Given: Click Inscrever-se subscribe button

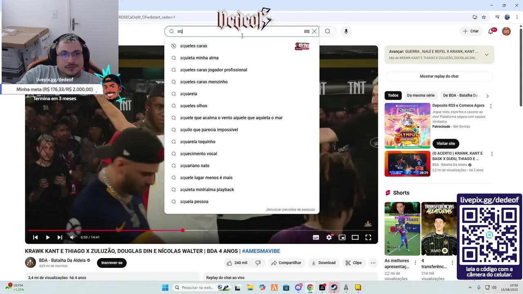Looking at the screenshot, I should tap(112, 263).
